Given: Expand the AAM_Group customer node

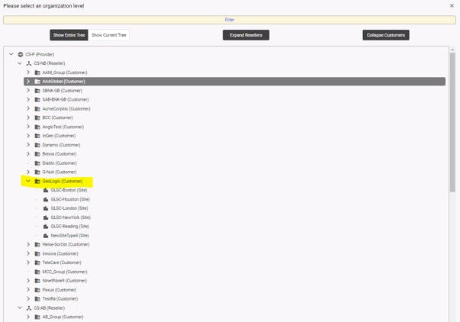Looking at the screenshot, I should [x=28, y=72].
